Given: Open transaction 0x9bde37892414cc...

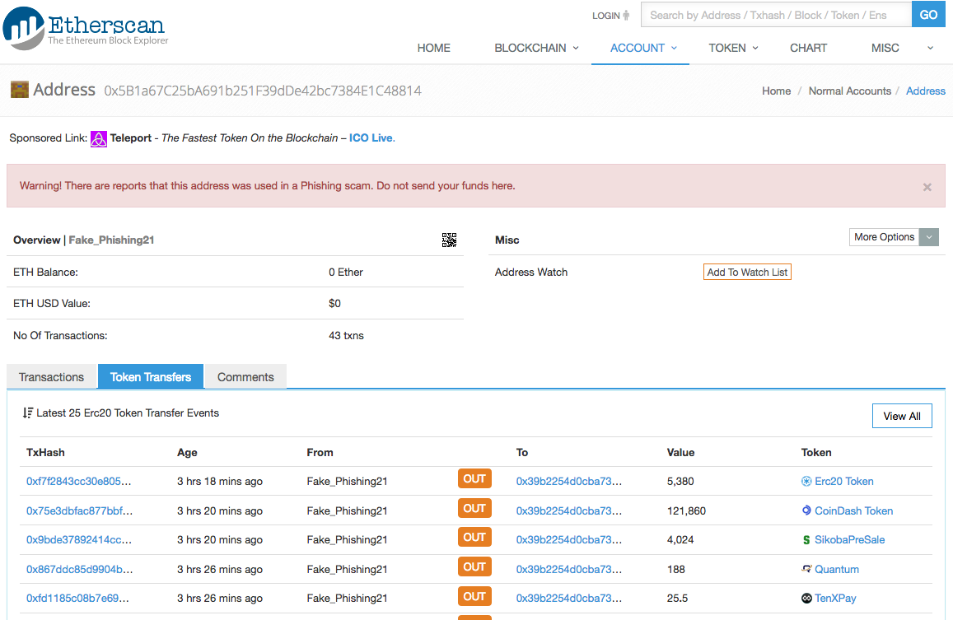Looking at the screenshot, I should click(x=78, y=540).
